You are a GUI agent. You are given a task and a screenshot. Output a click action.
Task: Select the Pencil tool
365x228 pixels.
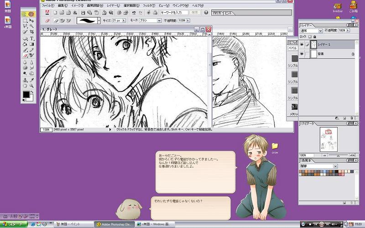click(x=31, y=50)
